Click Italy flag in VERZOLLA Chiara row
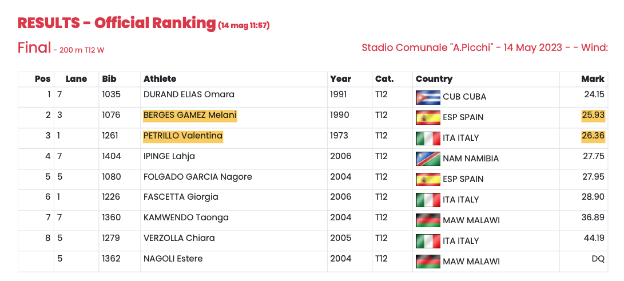The height and width of the screenshot is (281, 624). (x=428, y=241)
